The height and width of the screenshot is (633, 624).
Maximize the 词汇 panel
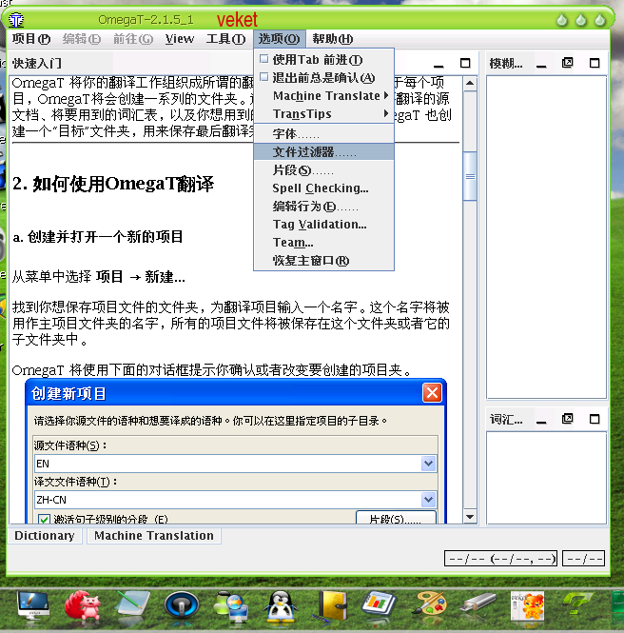(x=595, y=419)
